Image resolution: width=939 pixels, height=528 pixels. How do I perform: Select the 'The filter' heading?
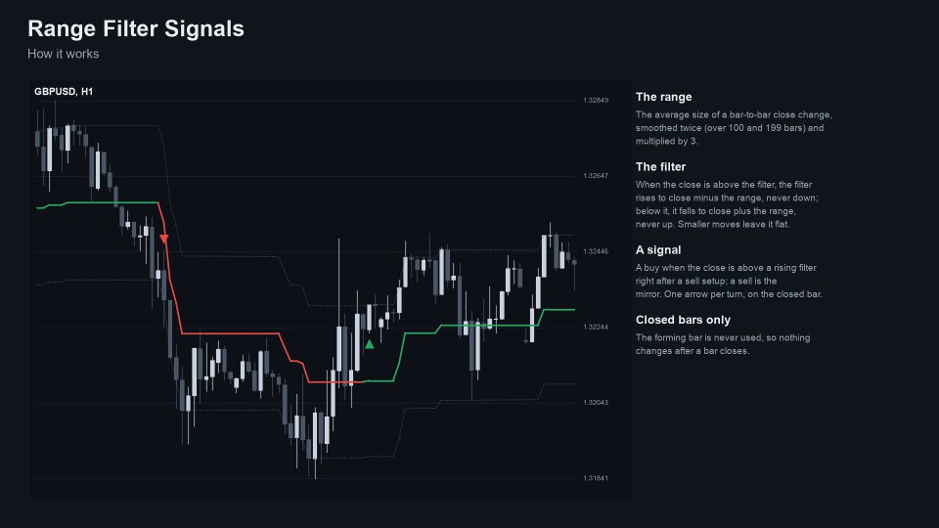pyautogui.click(x=660, y=167)
